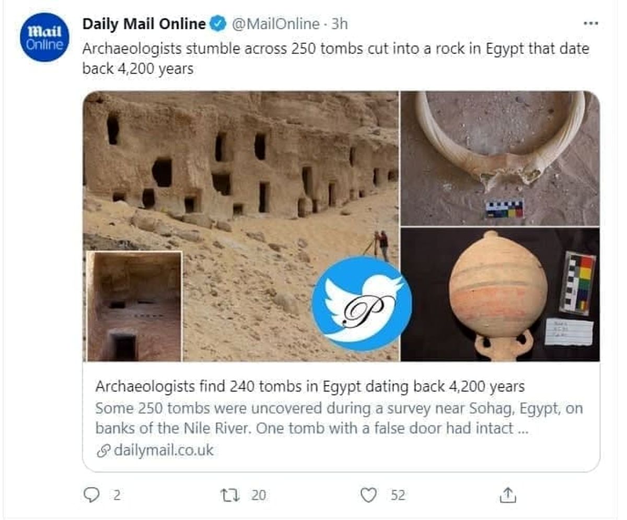Open the Mail Online profile avatar
The image size is (627, 520).
pyautogui.click(x=44, y=37)
